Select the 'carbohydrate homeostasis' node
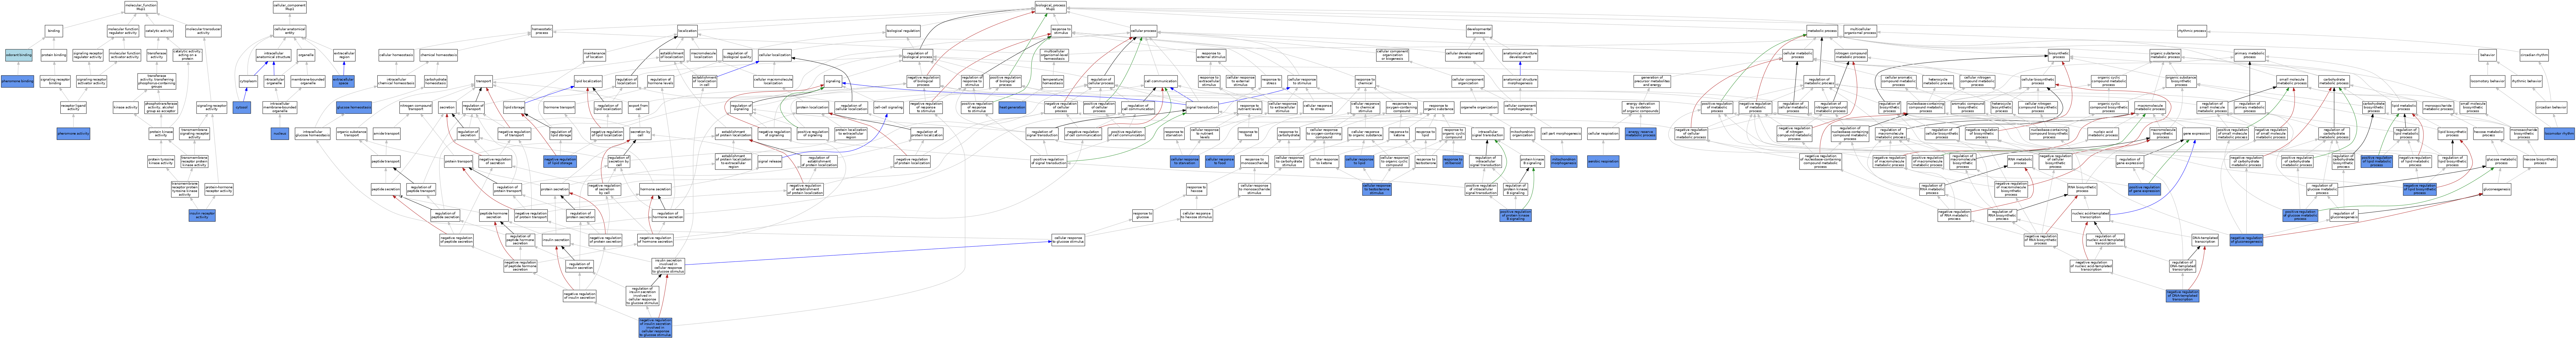This screenshot has height=339, width=2576. [x=436, y=81]
